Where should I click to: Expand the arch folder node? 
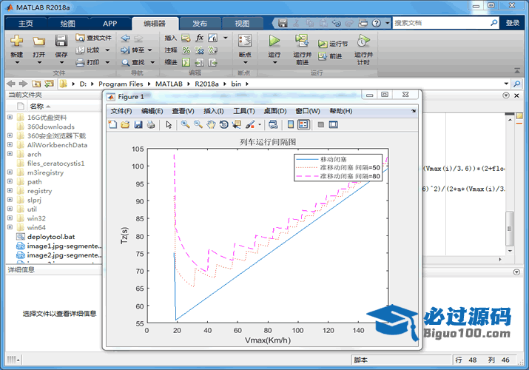(10, 154)
